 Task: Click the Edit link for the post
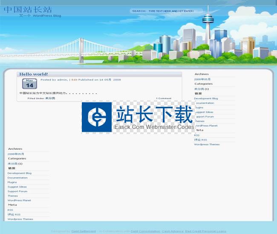[74, 80]
